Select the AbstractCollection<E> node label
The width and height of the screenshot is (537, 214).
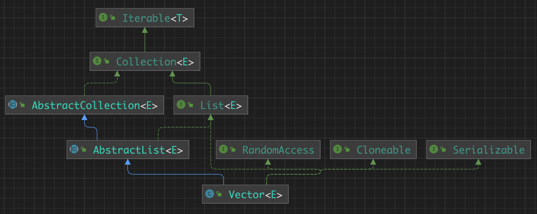(x=95, y=105)
